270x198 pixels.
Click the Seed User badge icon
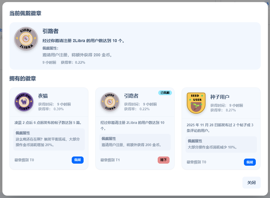(x=196, y=103)
